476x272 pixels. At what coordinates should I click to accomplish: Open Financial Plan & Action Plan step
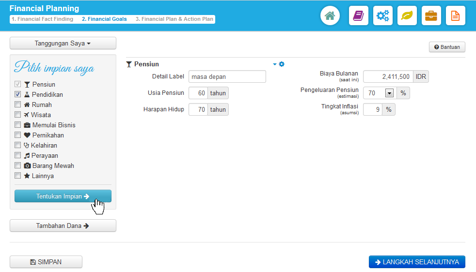174,19
